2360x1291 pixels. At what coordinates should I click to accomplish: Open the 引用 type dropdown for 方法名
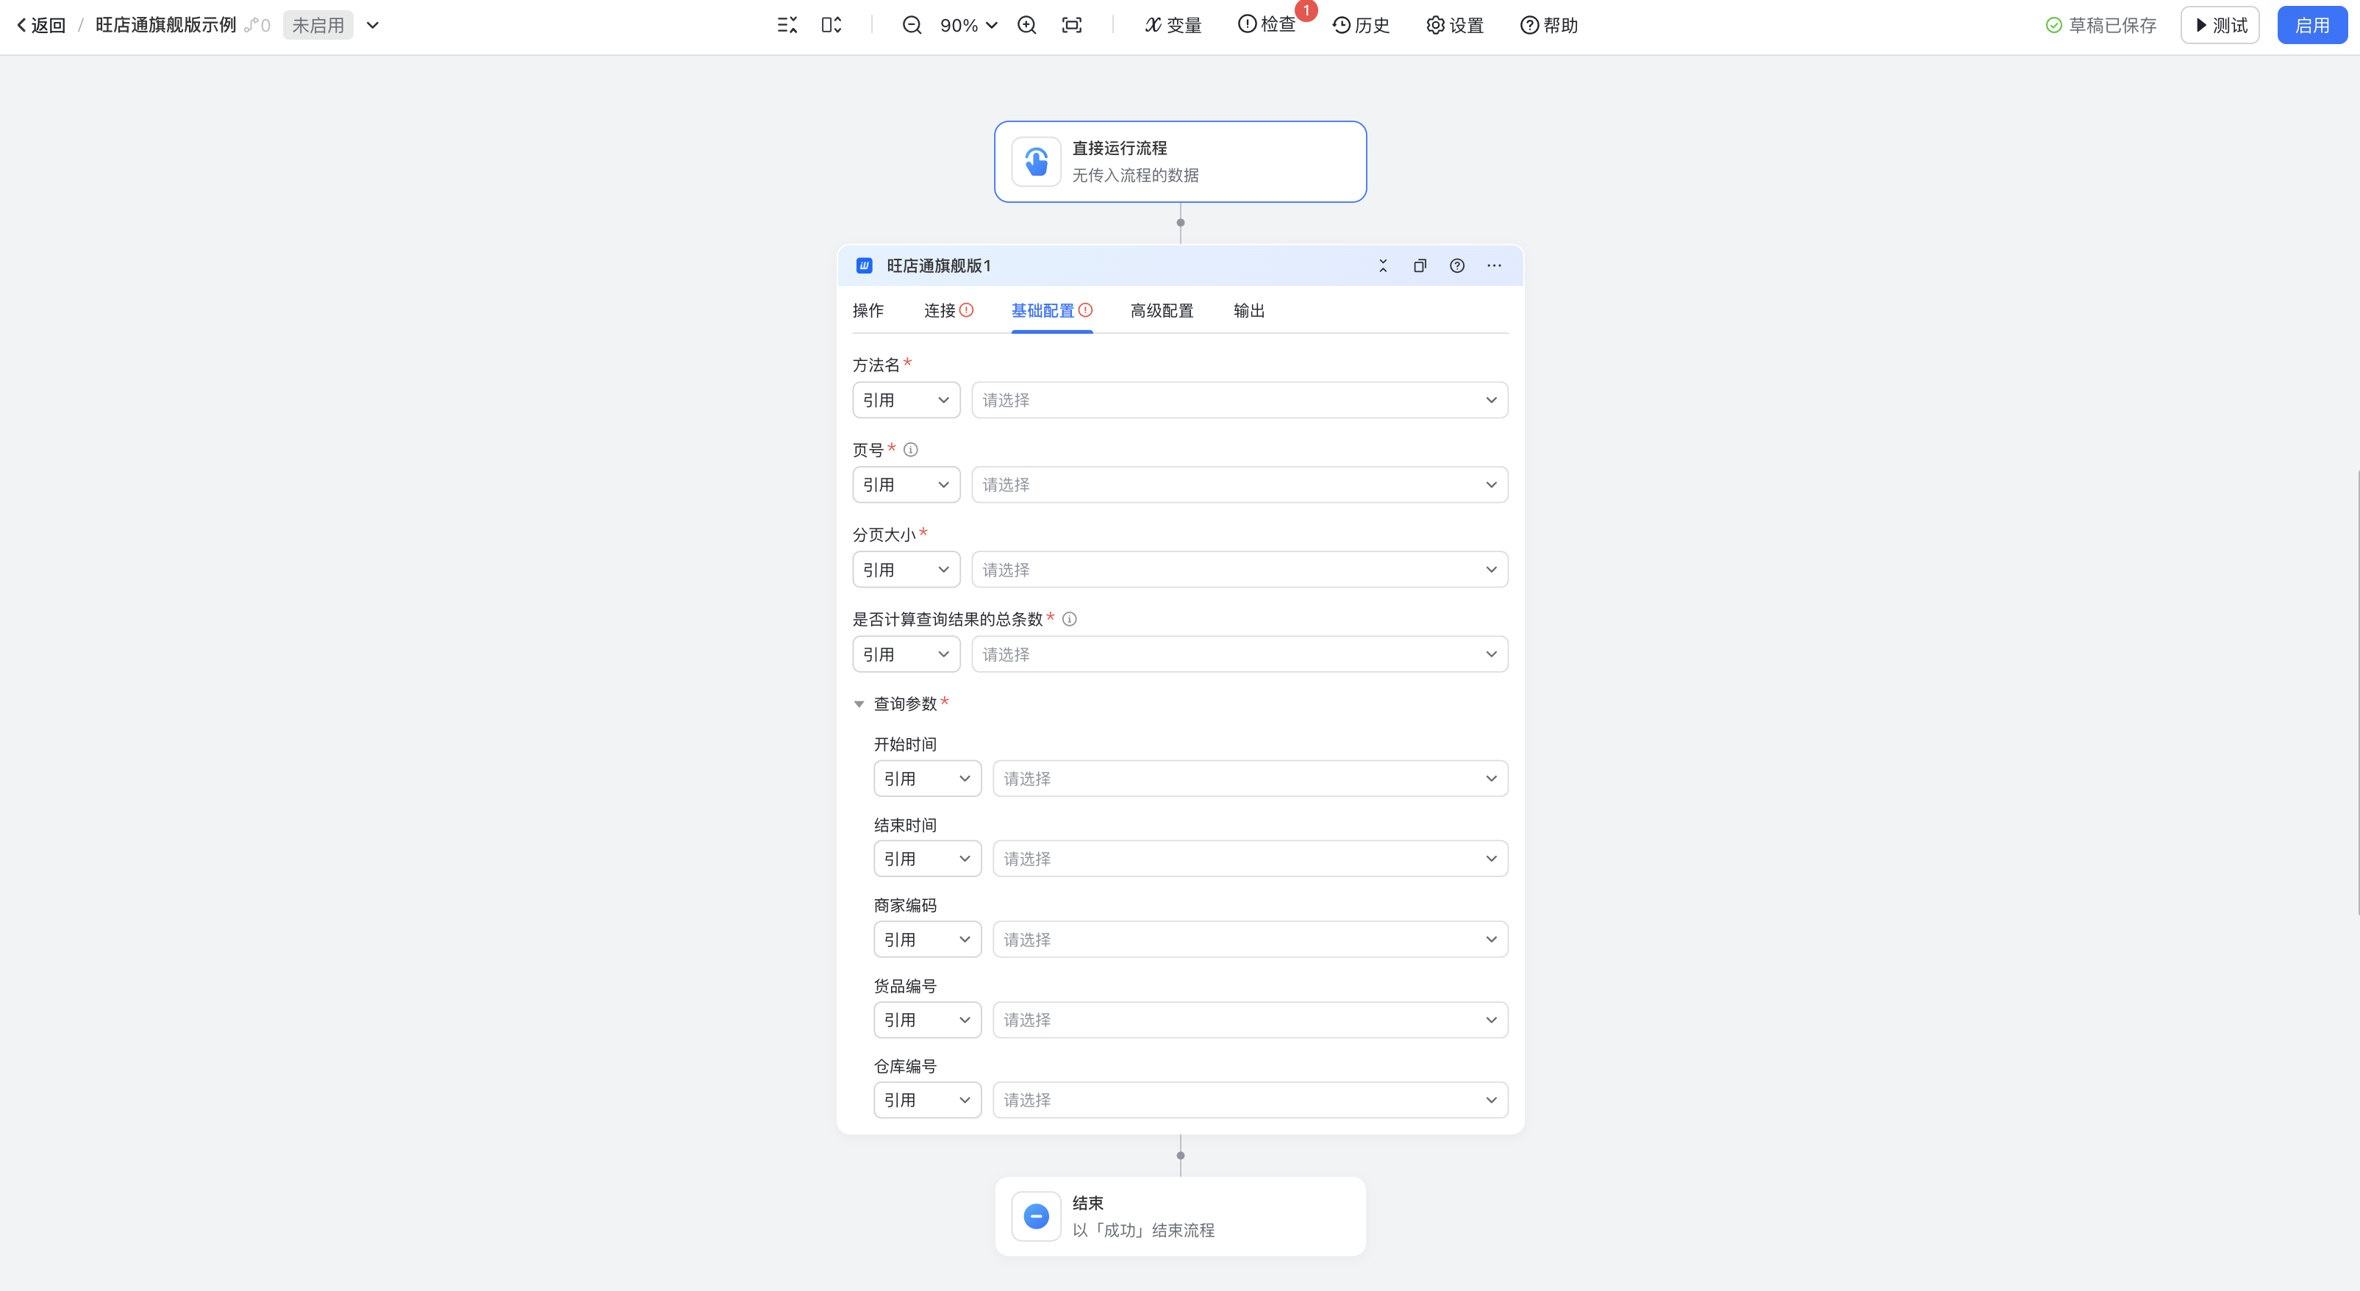pos(906,401)
